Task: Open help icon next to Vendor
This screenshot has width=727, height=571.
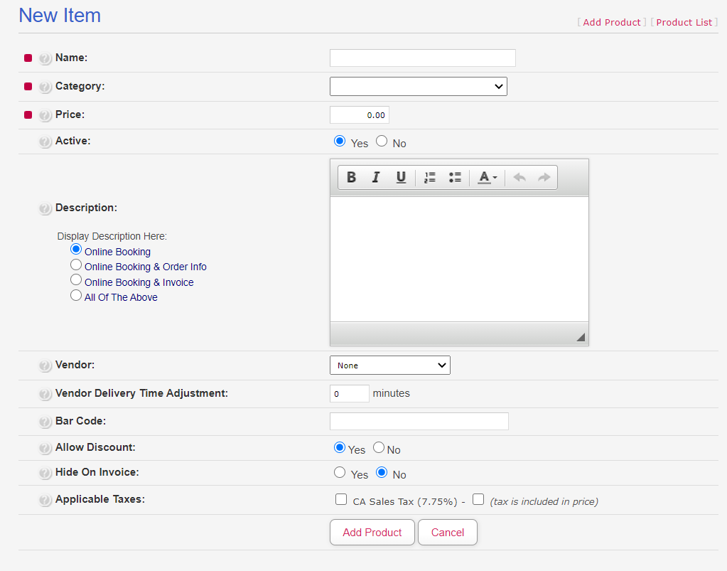Action: coord(45,365)
